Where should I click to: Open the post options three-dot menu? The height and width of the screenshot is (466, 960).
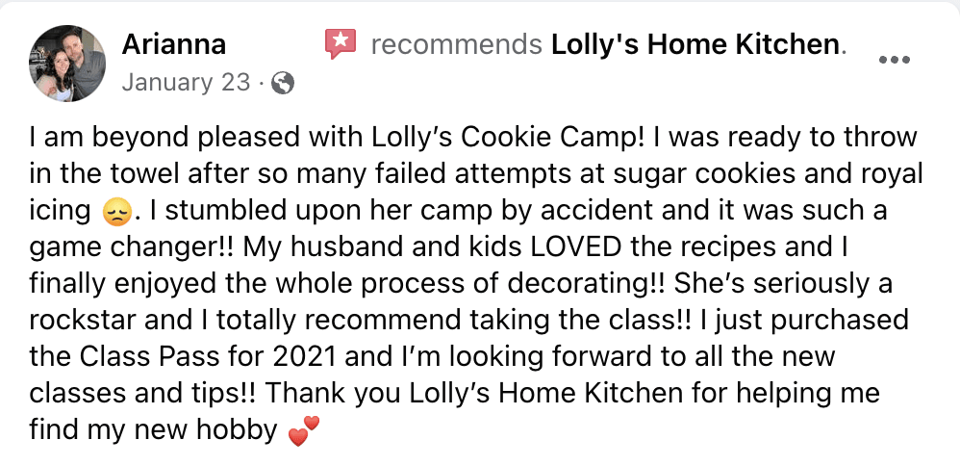894,60
